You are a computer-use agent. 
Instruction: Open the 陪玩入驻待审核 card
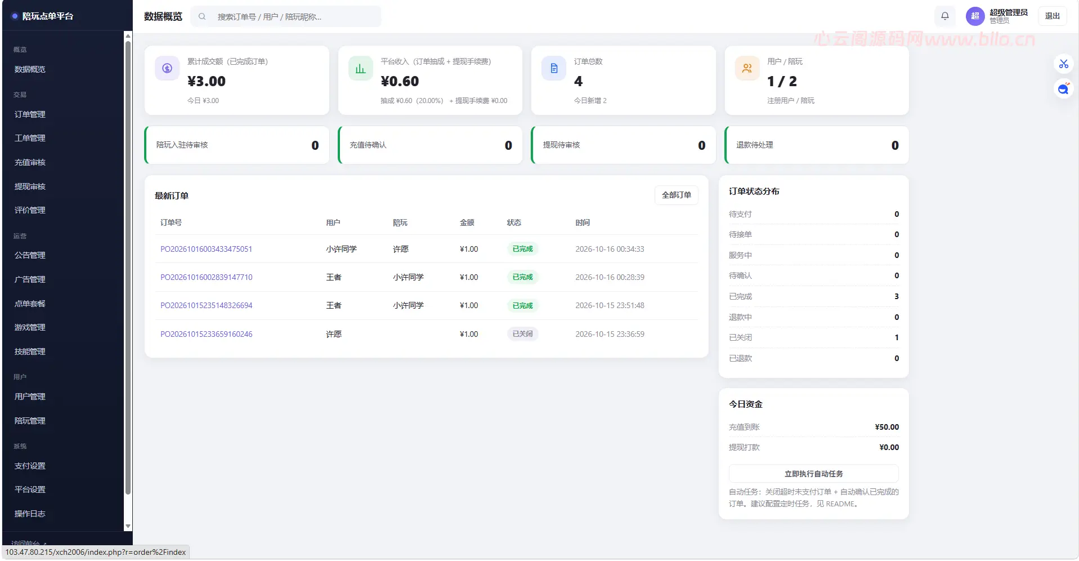(237, 145)
